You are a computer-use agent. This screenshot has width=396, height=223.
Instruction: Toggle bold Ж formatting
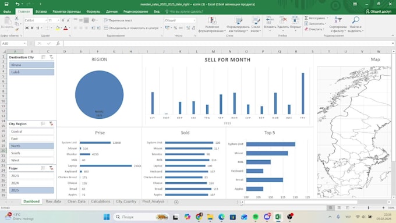(27, 28)
